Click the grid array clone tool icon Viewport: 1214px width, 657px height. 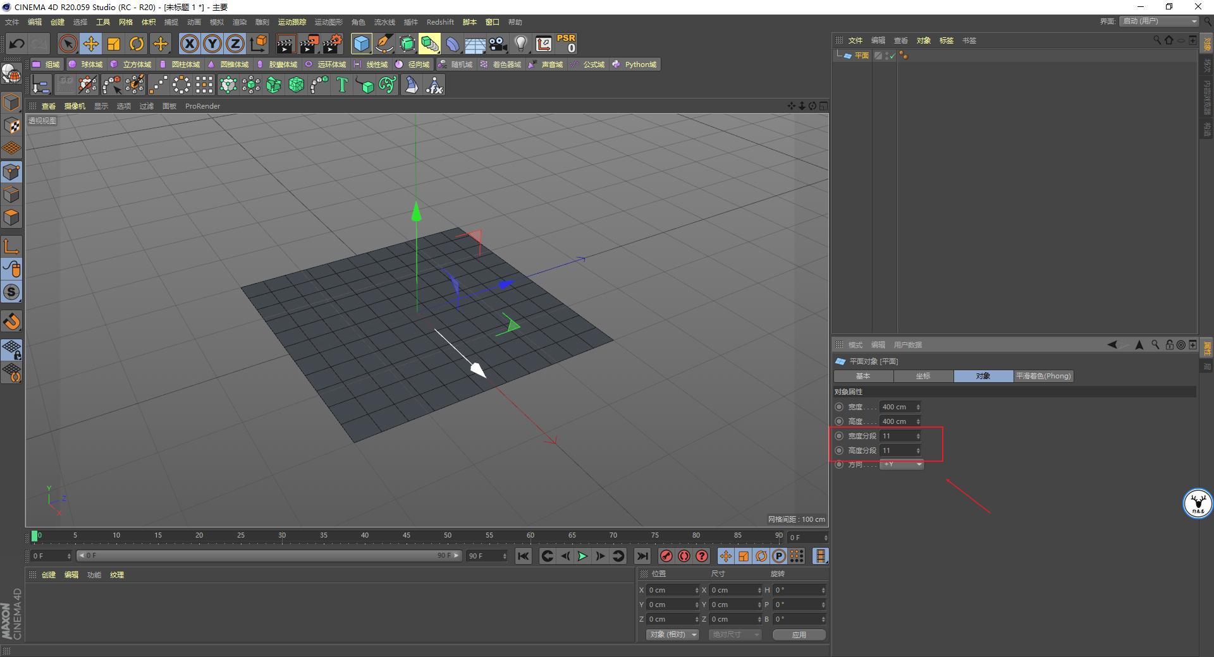(x=204, y=85)
